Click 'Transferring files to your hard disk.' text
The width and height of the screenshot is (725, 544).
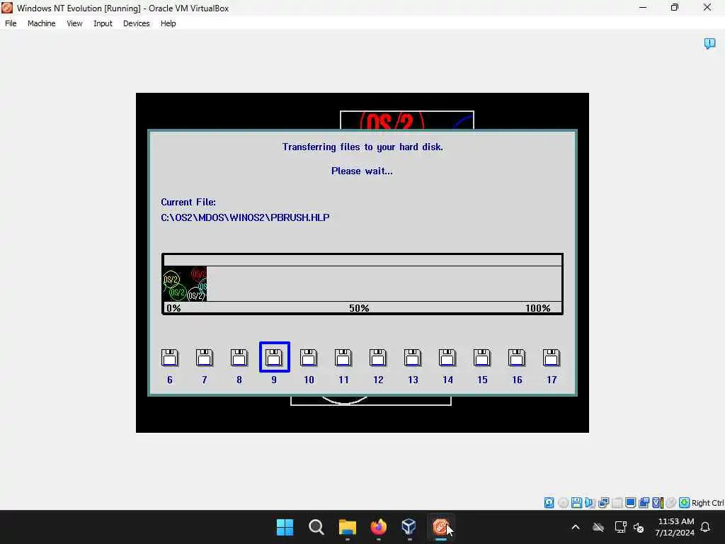[x=362, y=147]
